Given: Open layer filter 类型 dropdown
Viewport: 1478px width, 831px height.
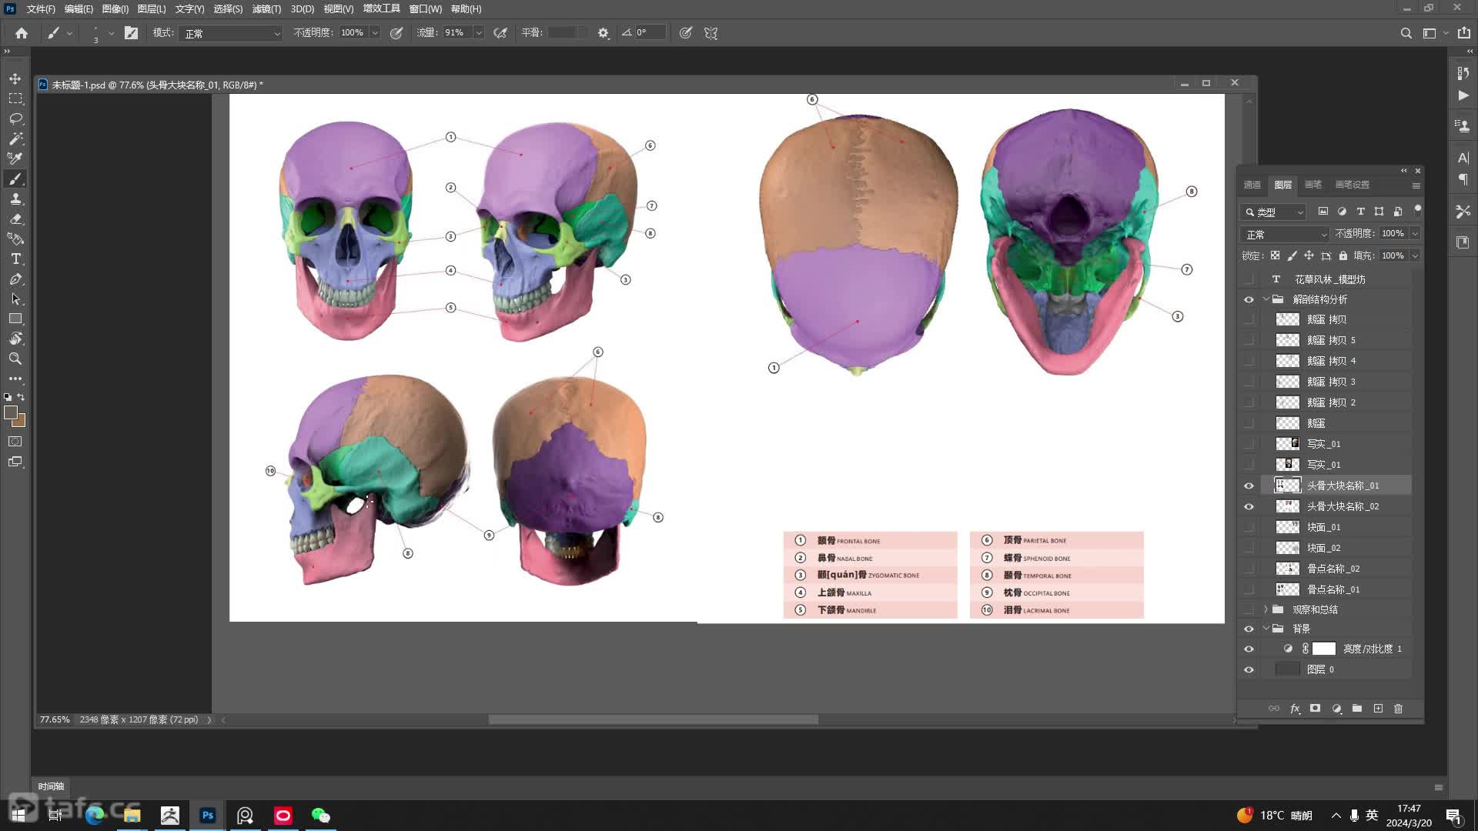Looking at the screenshot, I should click(x=1273, y=212).
